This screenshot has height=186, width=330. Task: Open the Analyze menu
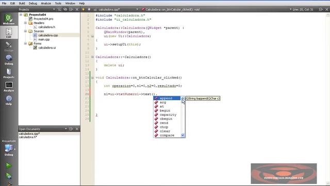(x=46, y=4)
